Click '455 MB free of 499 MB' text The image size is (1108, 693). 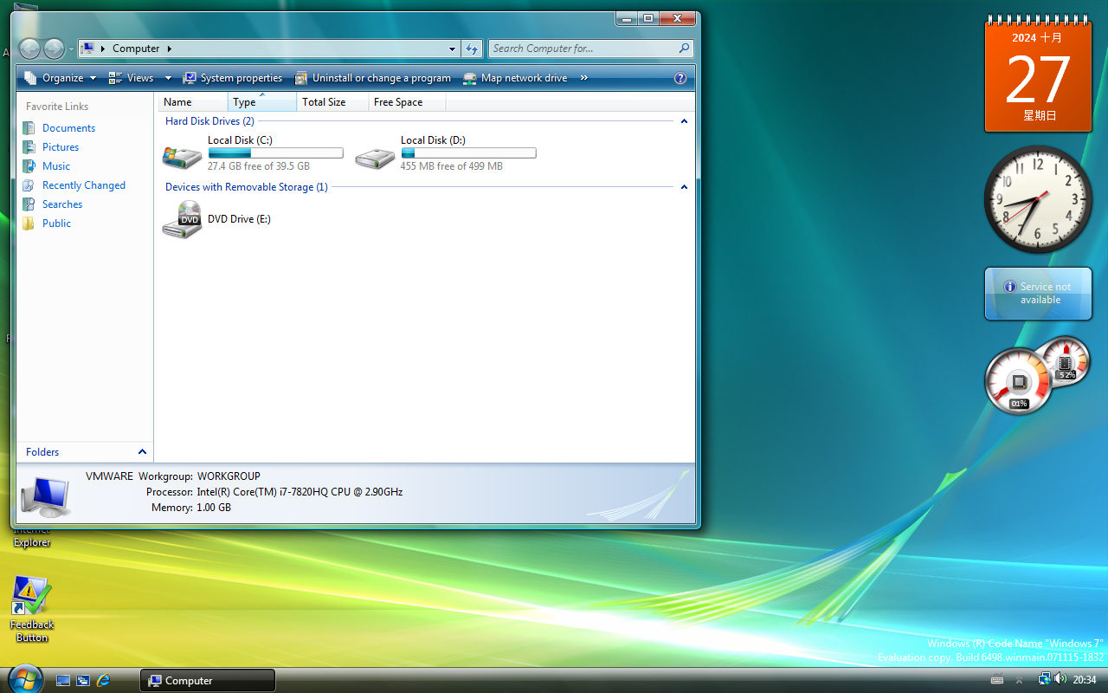(x=451, y=166)
